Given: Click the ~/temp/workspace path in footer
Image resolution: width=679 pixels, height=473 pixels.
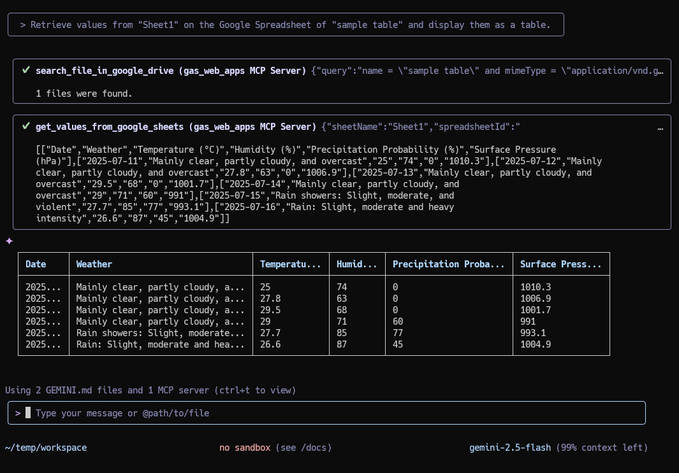Looking at the screenshot, I should (x=46, y=448).
